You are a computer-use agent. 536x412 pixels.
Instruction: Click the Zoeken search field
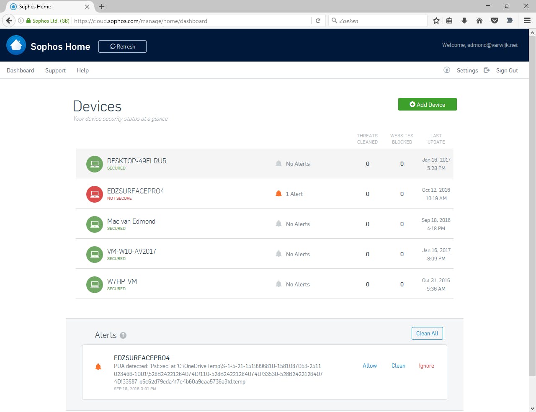pos(378,21)
